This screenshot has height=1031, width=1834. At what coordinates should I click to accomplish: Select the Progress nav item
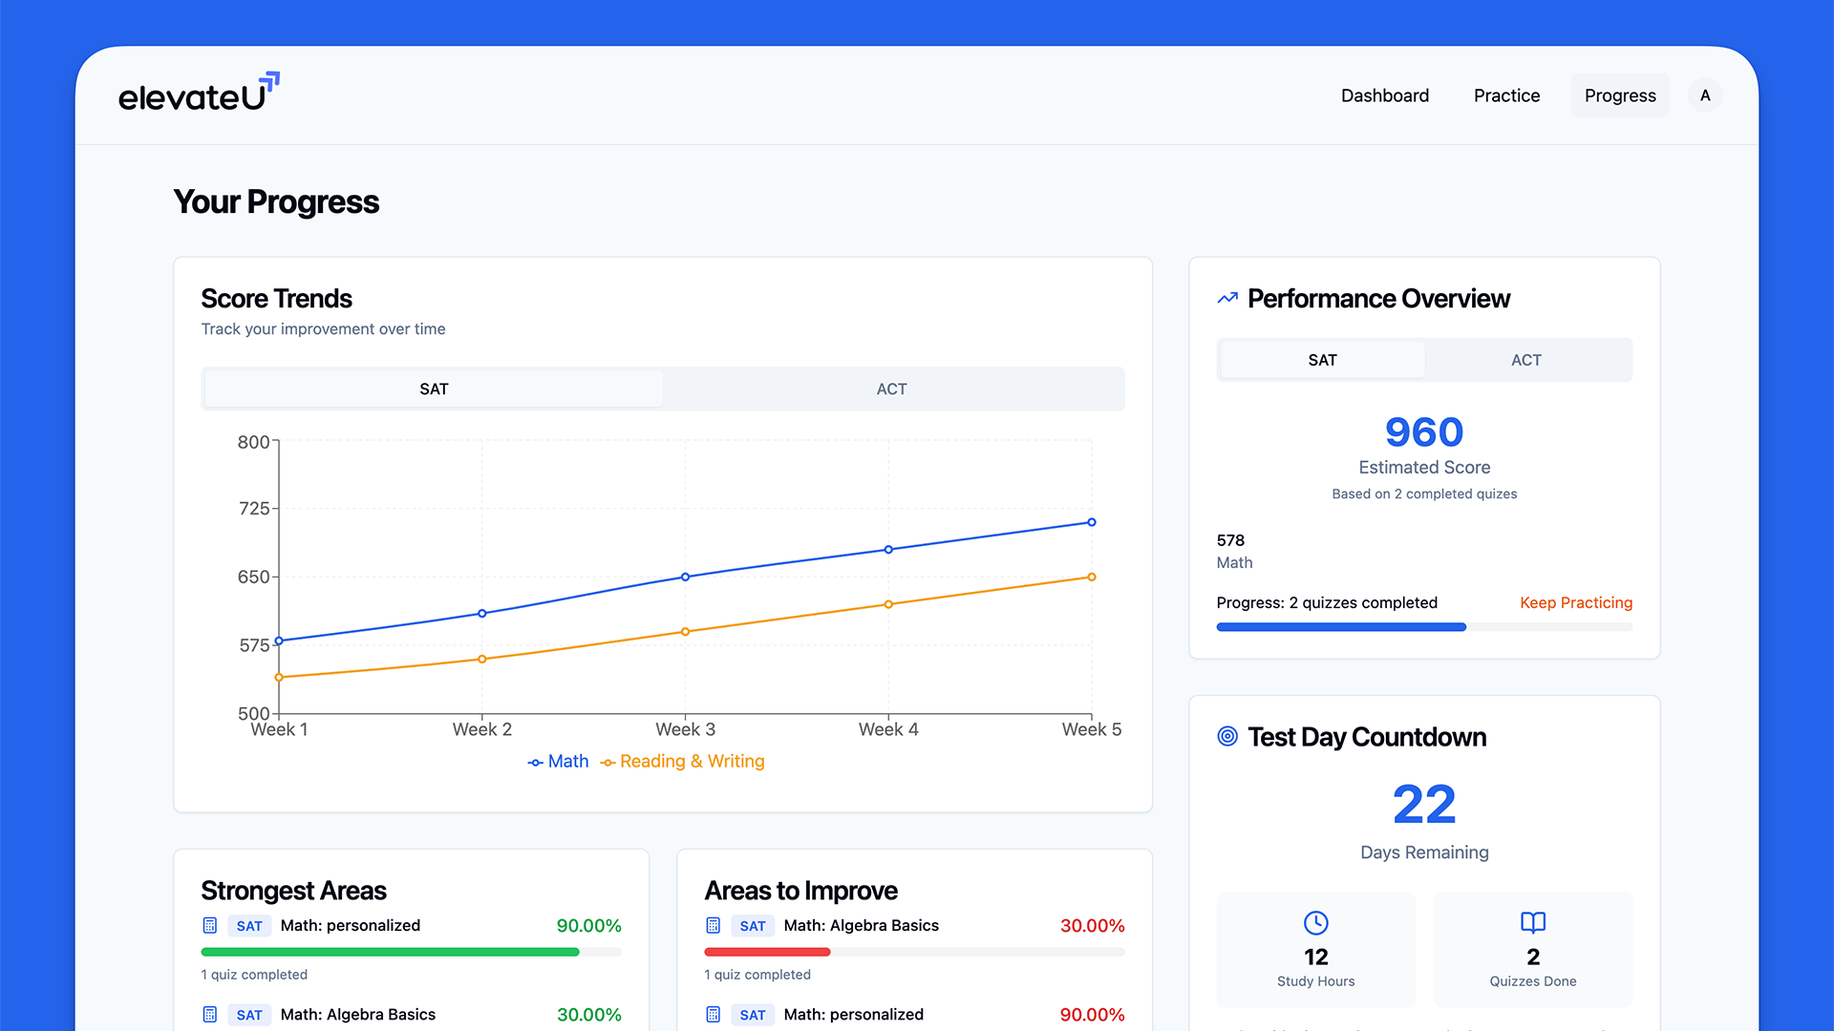tap(1620, 95)
